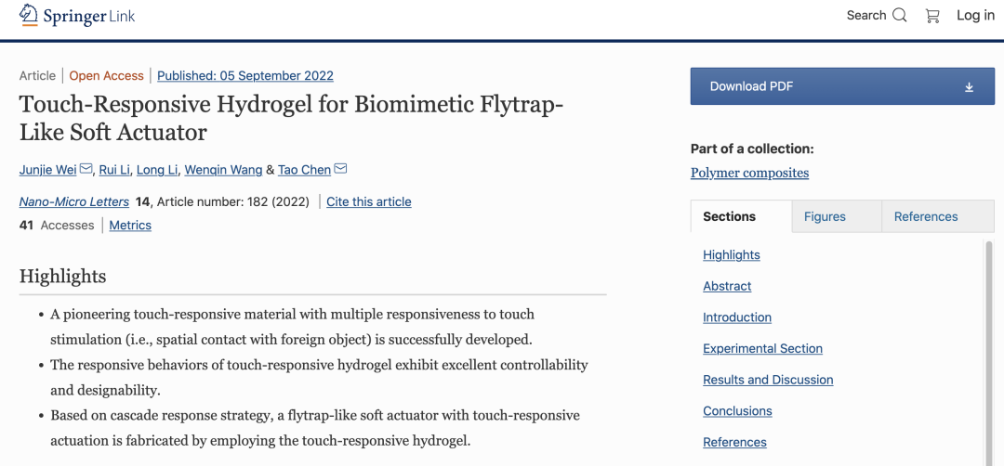Go to Experimental Section link
1004x466 pixels.
click(762, 348)
